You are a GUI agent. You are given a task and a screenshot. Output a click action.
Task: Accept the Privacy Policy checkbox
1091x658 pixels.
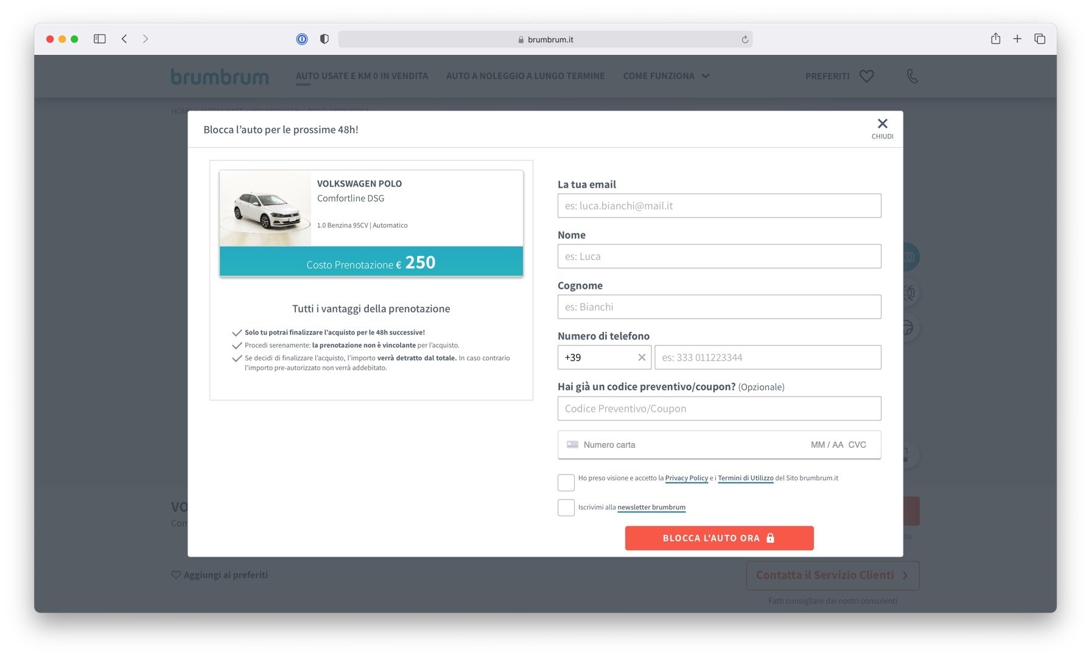point(566,483)
